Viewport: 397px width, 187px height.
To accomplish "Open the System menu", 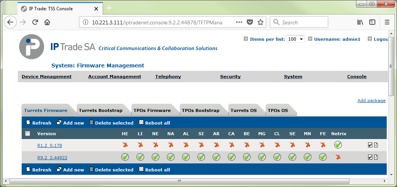I will click(x=293, y=77).
